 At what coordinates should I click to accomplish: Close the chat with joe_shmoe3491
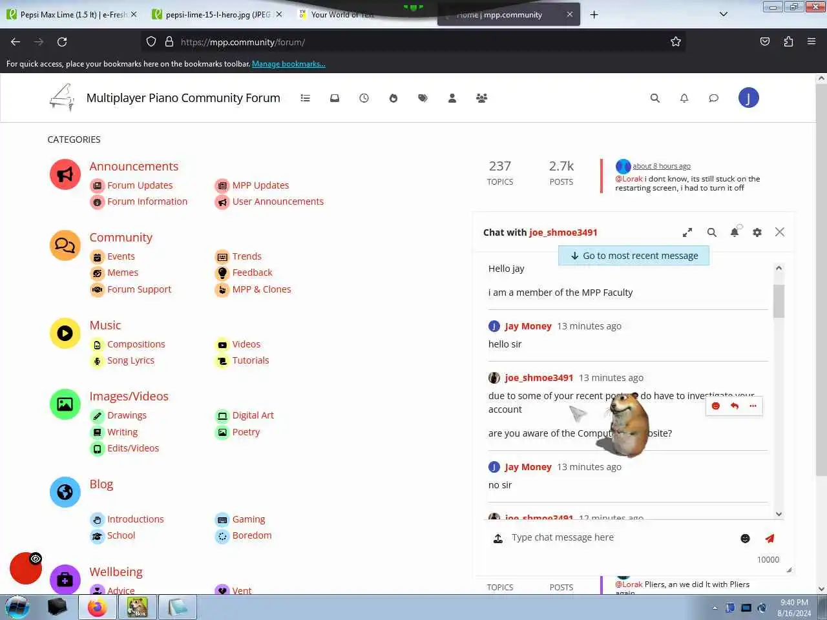(x=780, y=232)
